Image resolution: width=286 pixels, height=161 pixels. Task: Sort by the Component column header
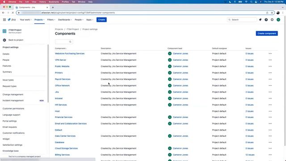61,49
